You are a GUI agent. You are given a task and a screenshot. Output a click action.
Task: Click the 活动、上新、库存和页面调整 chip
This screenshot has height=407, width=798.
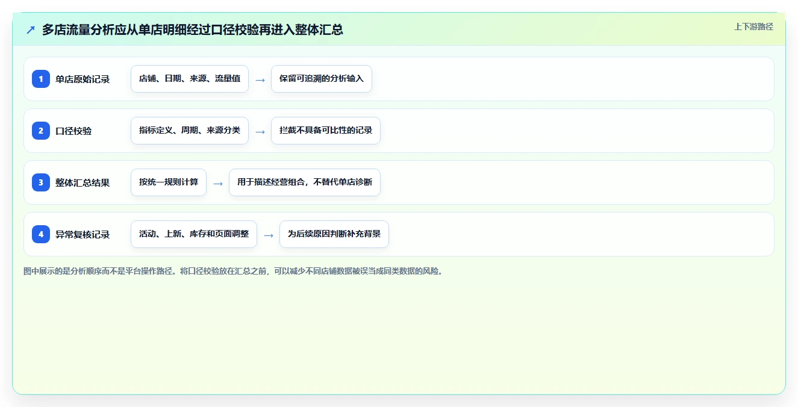[194, 234]
